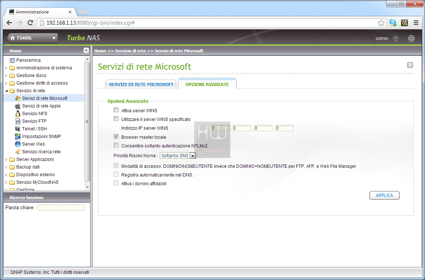Open the TS469L device dropdown arrow
Screen dimensions: 425x280
[x=54, y=38]
